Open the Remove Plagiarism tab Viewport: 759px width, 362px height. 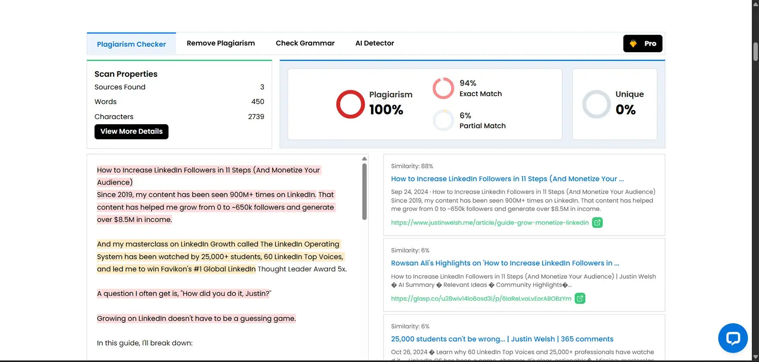point(221,43)
